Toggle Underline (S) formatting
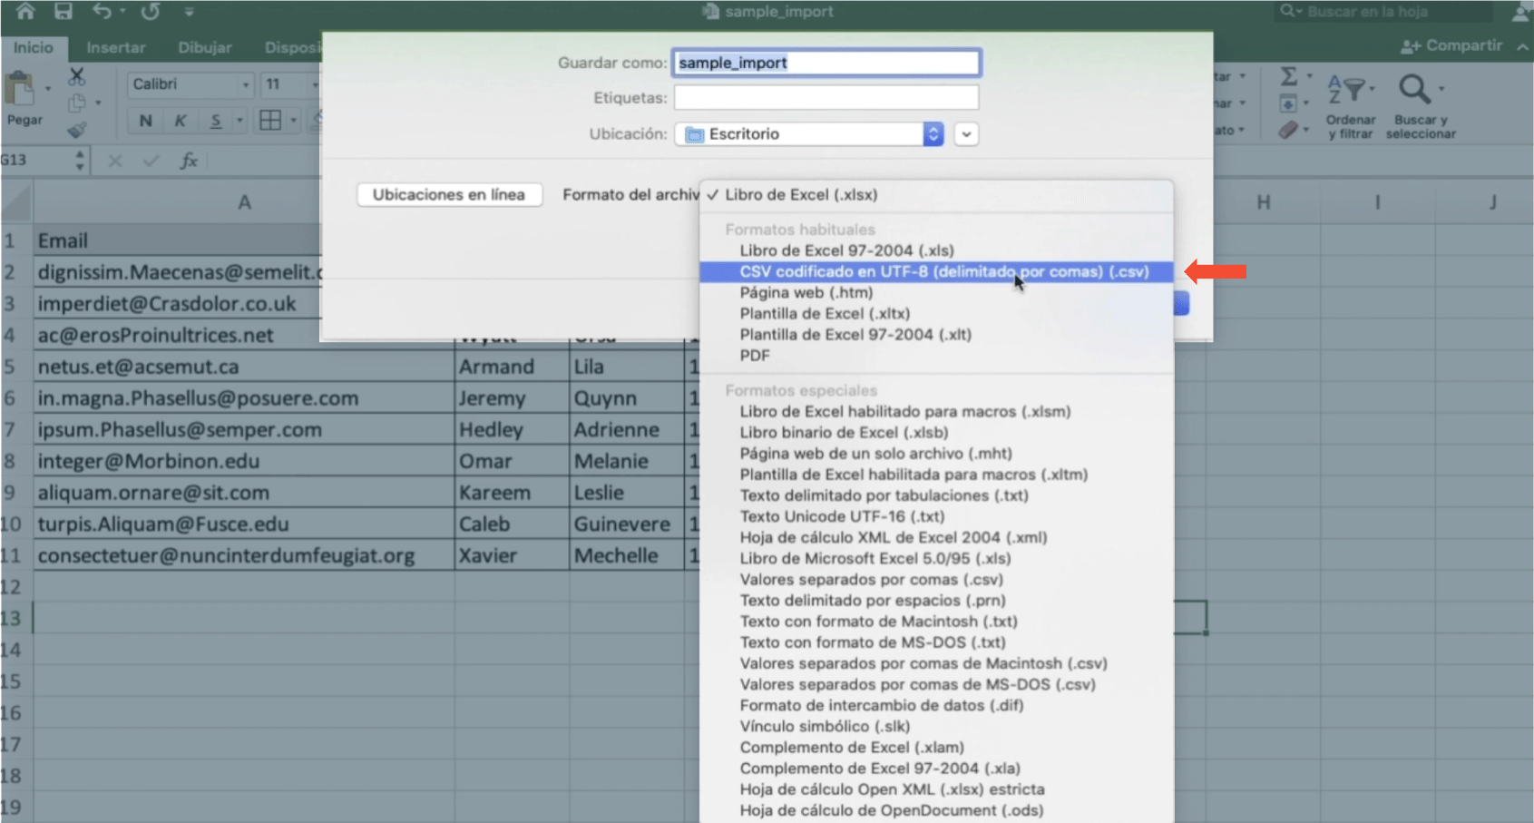1534x823 pixels. (215, 121)
